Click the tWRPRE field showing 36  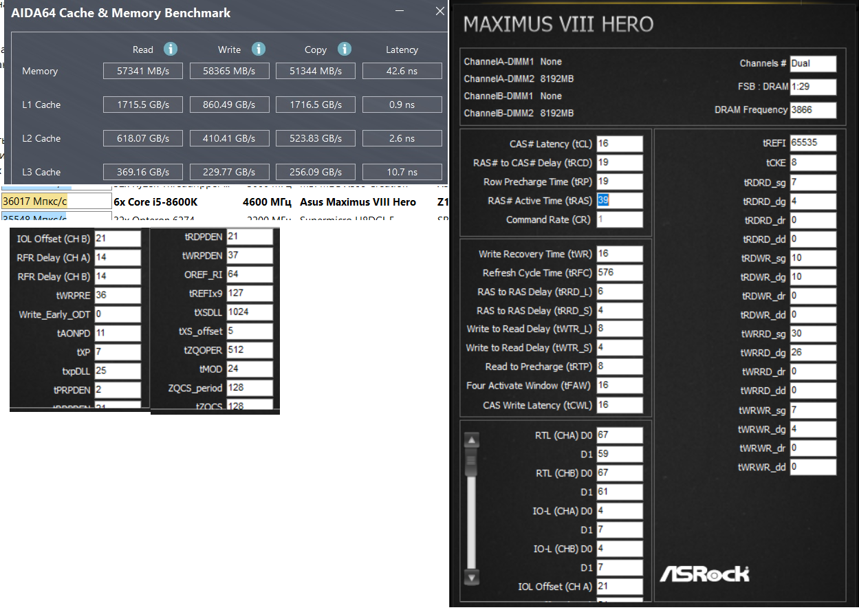click(x=118, y=296)
